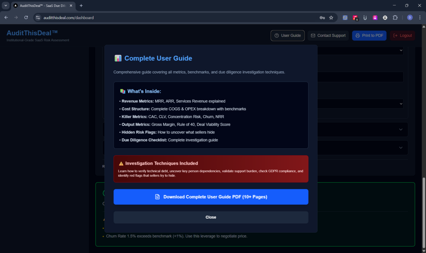Click the Due Diligence Checklist bullet text
The height and width of the screenshot is (253, 426).
[x=168, y=140]
